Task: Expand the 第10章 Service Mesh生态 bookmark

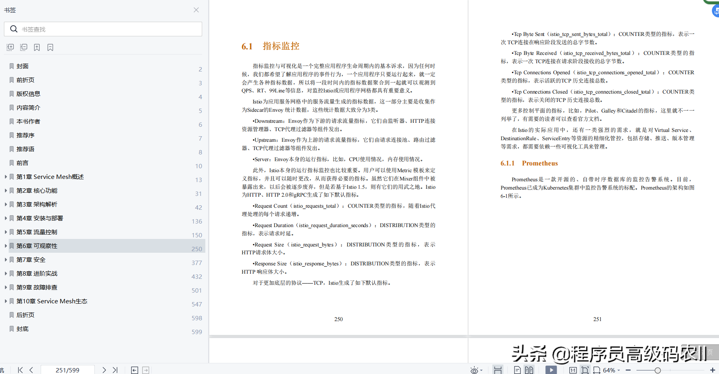Action: click(x=6, y=301)
